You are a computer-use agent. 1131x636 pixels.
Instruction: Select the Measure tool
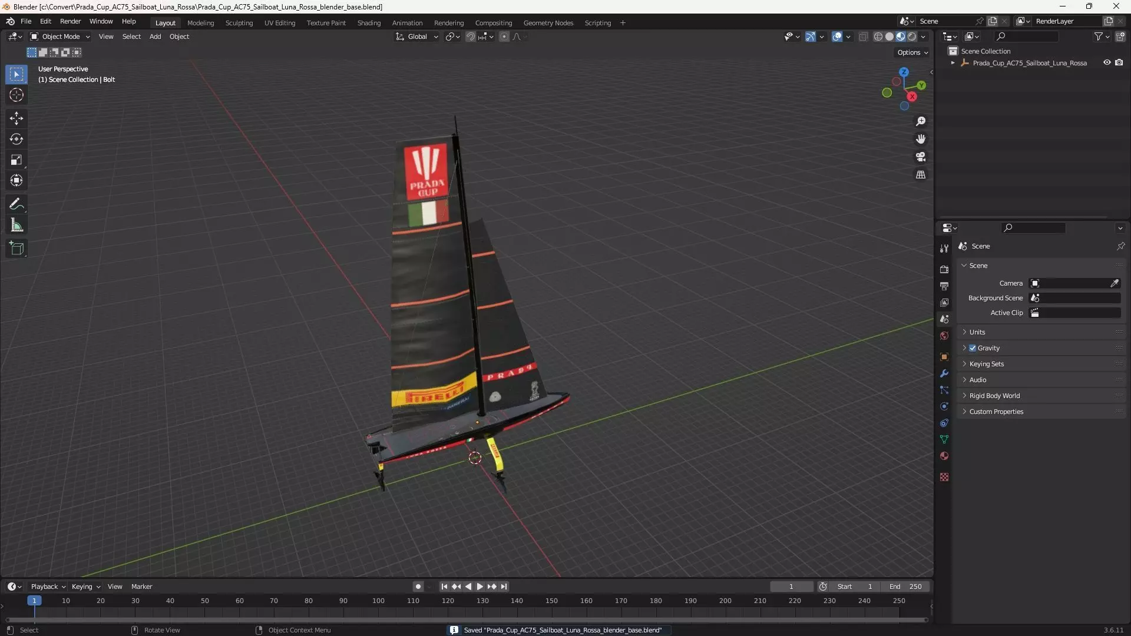pyautogui.click(x=16, y=225)
